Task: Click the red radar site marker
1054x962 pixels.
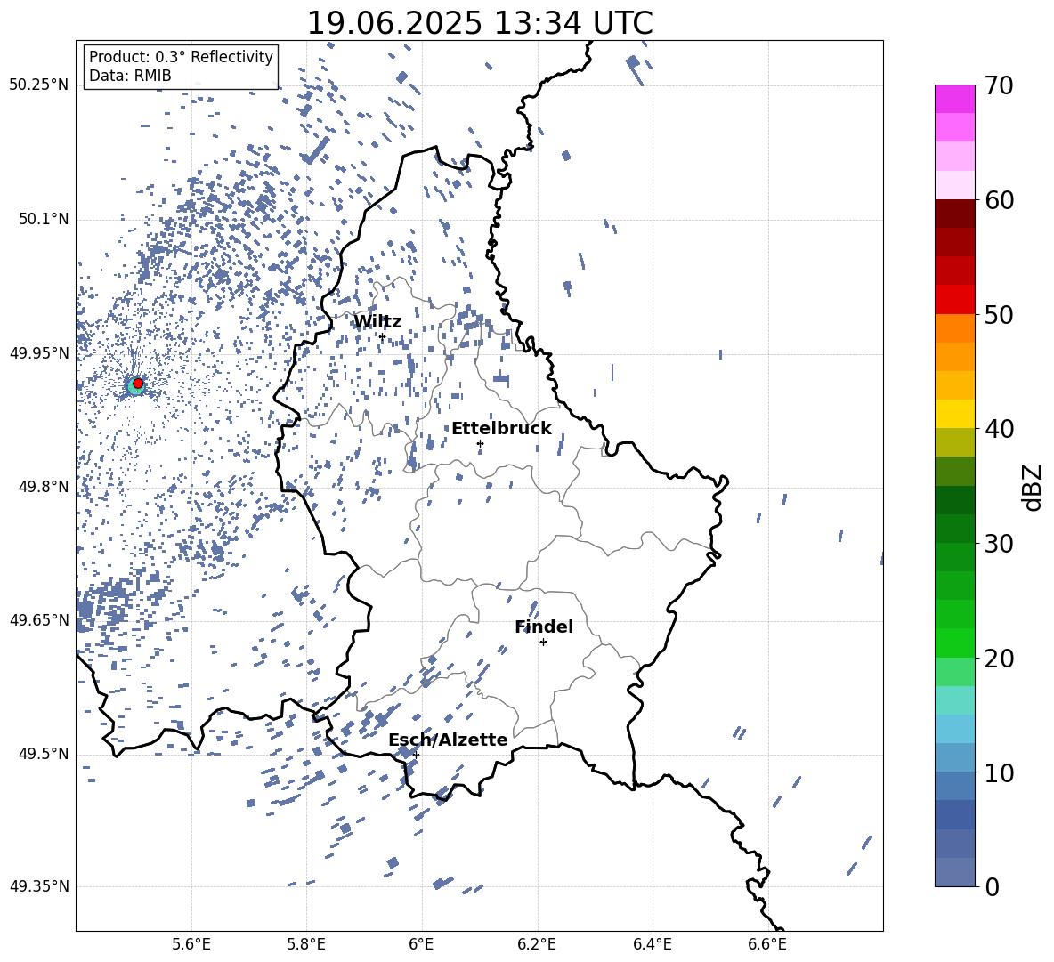Action: click(x=138, y=384)
